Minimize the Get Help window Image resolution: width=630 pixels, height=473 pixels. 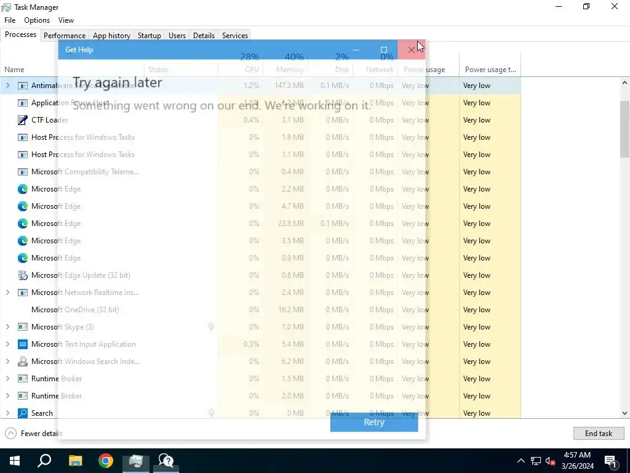(x=356, y=49)
